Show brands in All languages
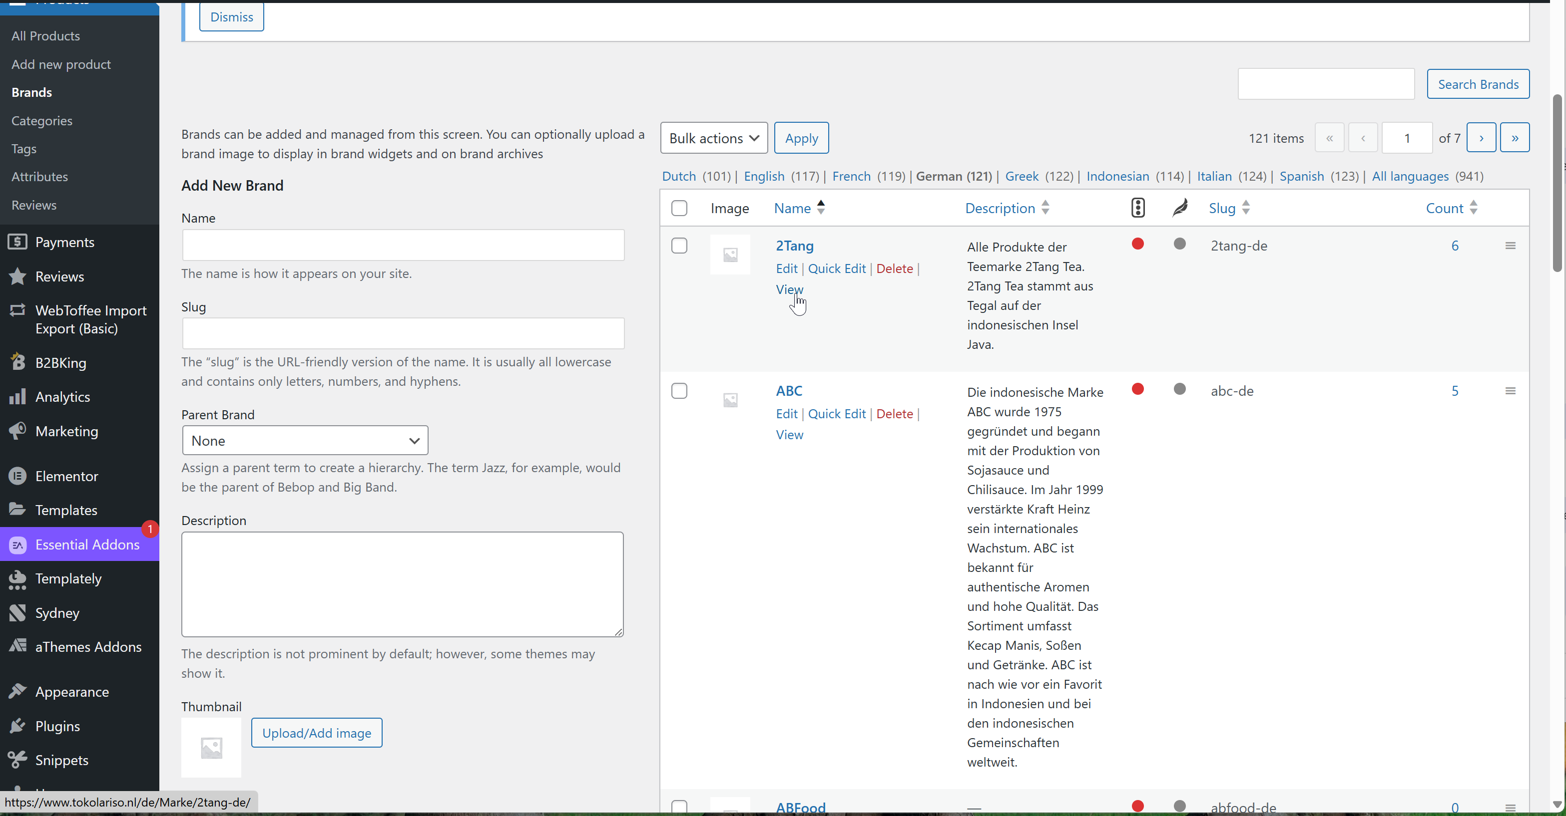Viewport: 1566px width, 816px height. pos(1410,176)
